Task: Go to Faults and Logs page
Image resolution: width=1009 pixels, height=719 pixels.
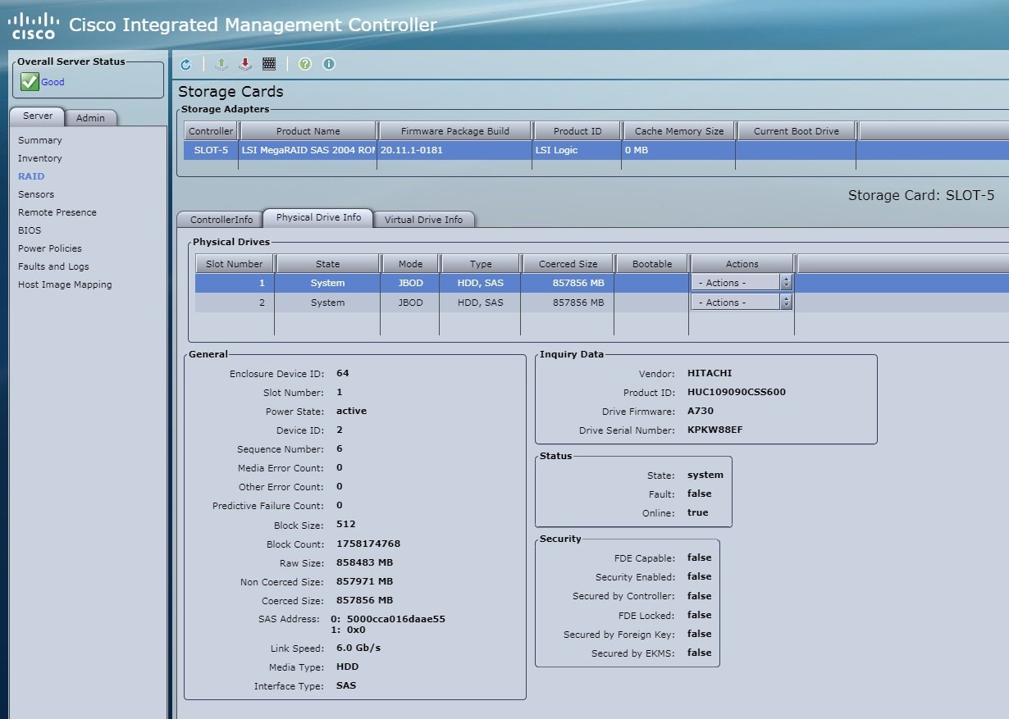Action: [x=53, y=266]
